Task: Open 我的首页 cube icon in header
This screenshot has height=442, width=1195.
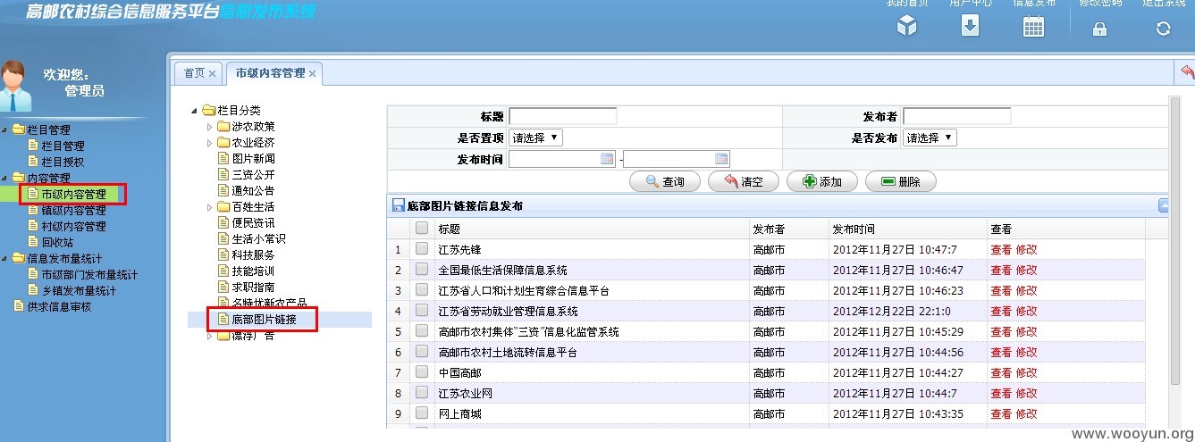Action: pyautogui.click(x=907, y=26)
